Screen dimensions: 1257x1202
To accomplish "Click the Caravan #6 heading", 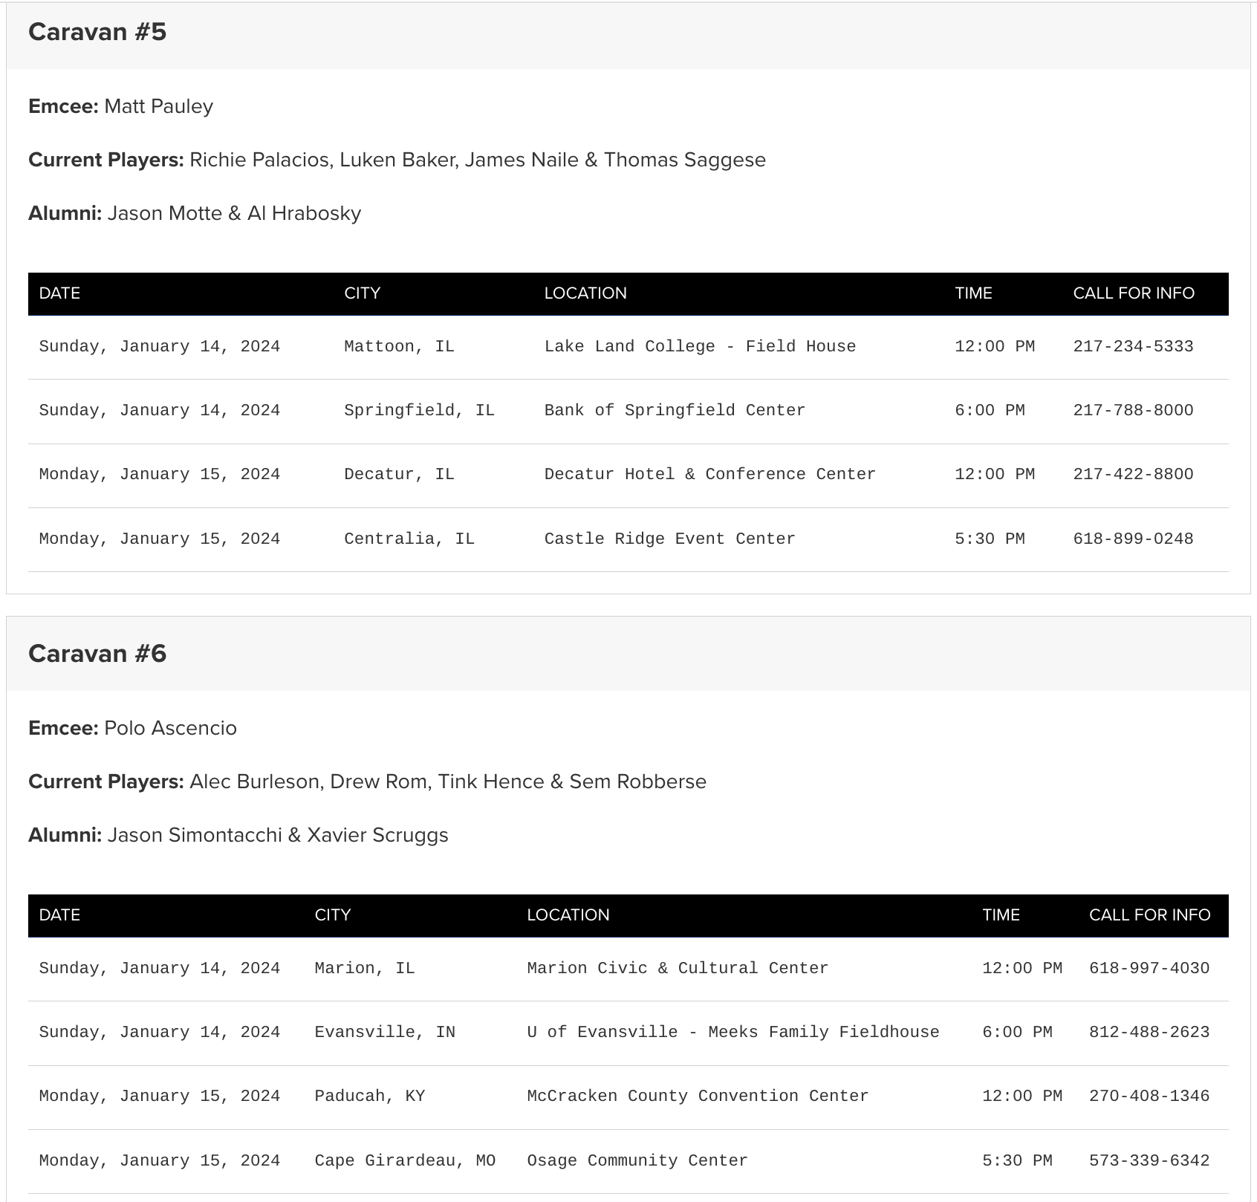I will (x=97, y=654).
